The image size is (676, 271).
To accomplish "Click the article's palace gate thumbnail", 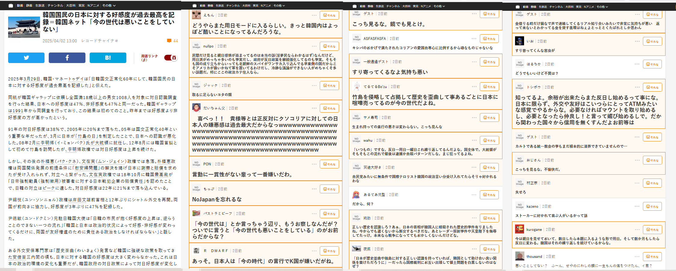I will (24, 27).
